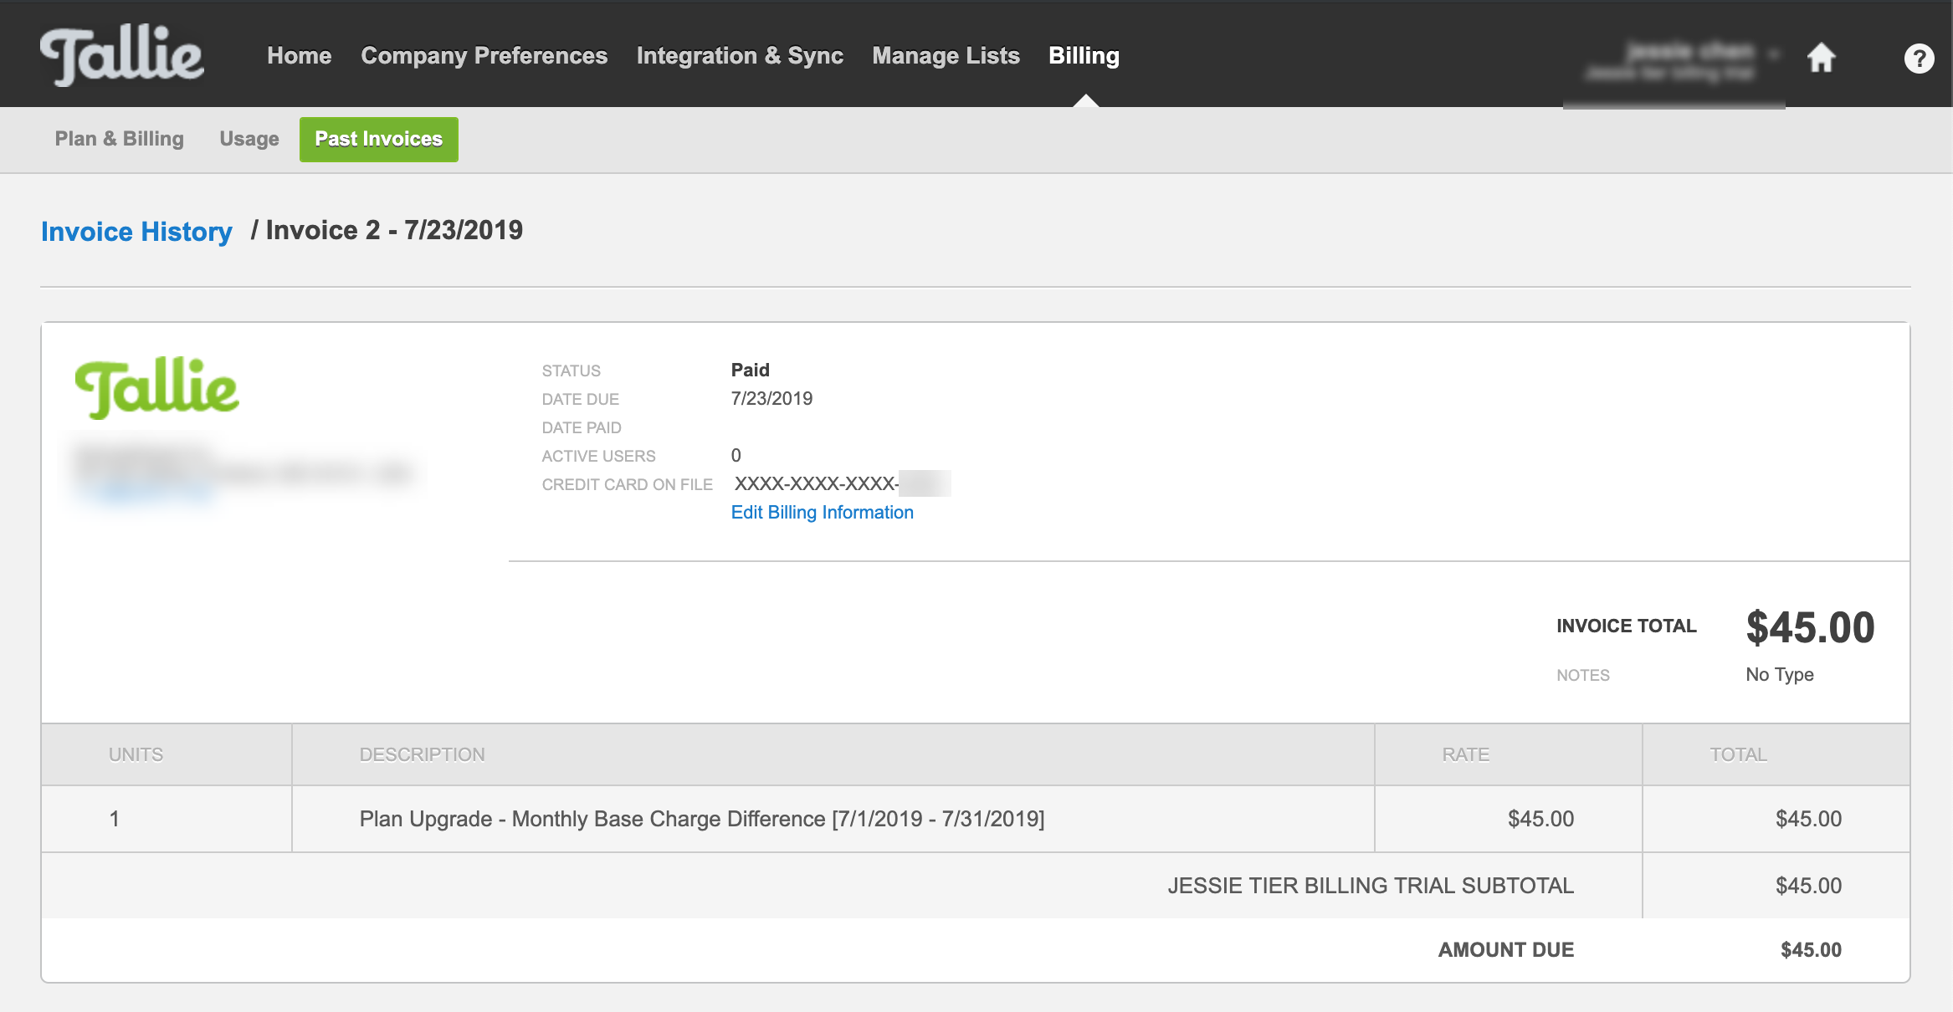Select the Past Invoices tab
This screenshot has height=1012, width=1953.
[x=379, y=139]
